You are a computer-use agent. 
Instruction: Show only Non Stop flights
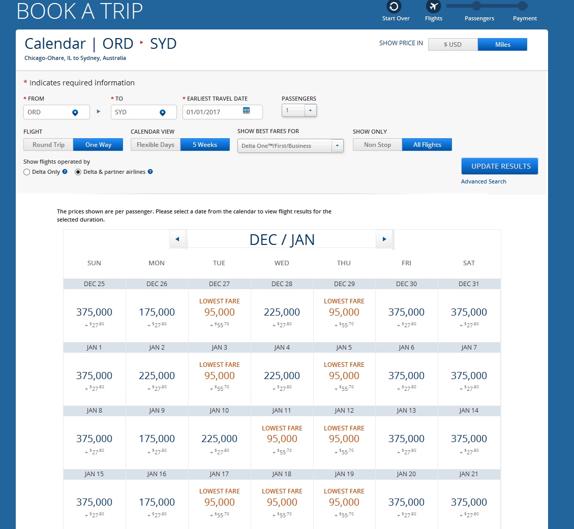(x=377, y=145)
